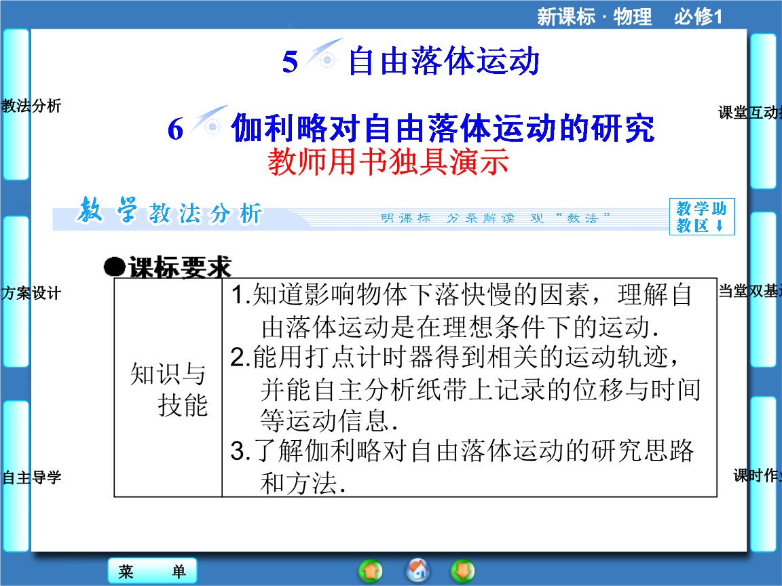Click the title 自由落体运动
Viewport: 782px width, 586px height.
tap(444, 61)
